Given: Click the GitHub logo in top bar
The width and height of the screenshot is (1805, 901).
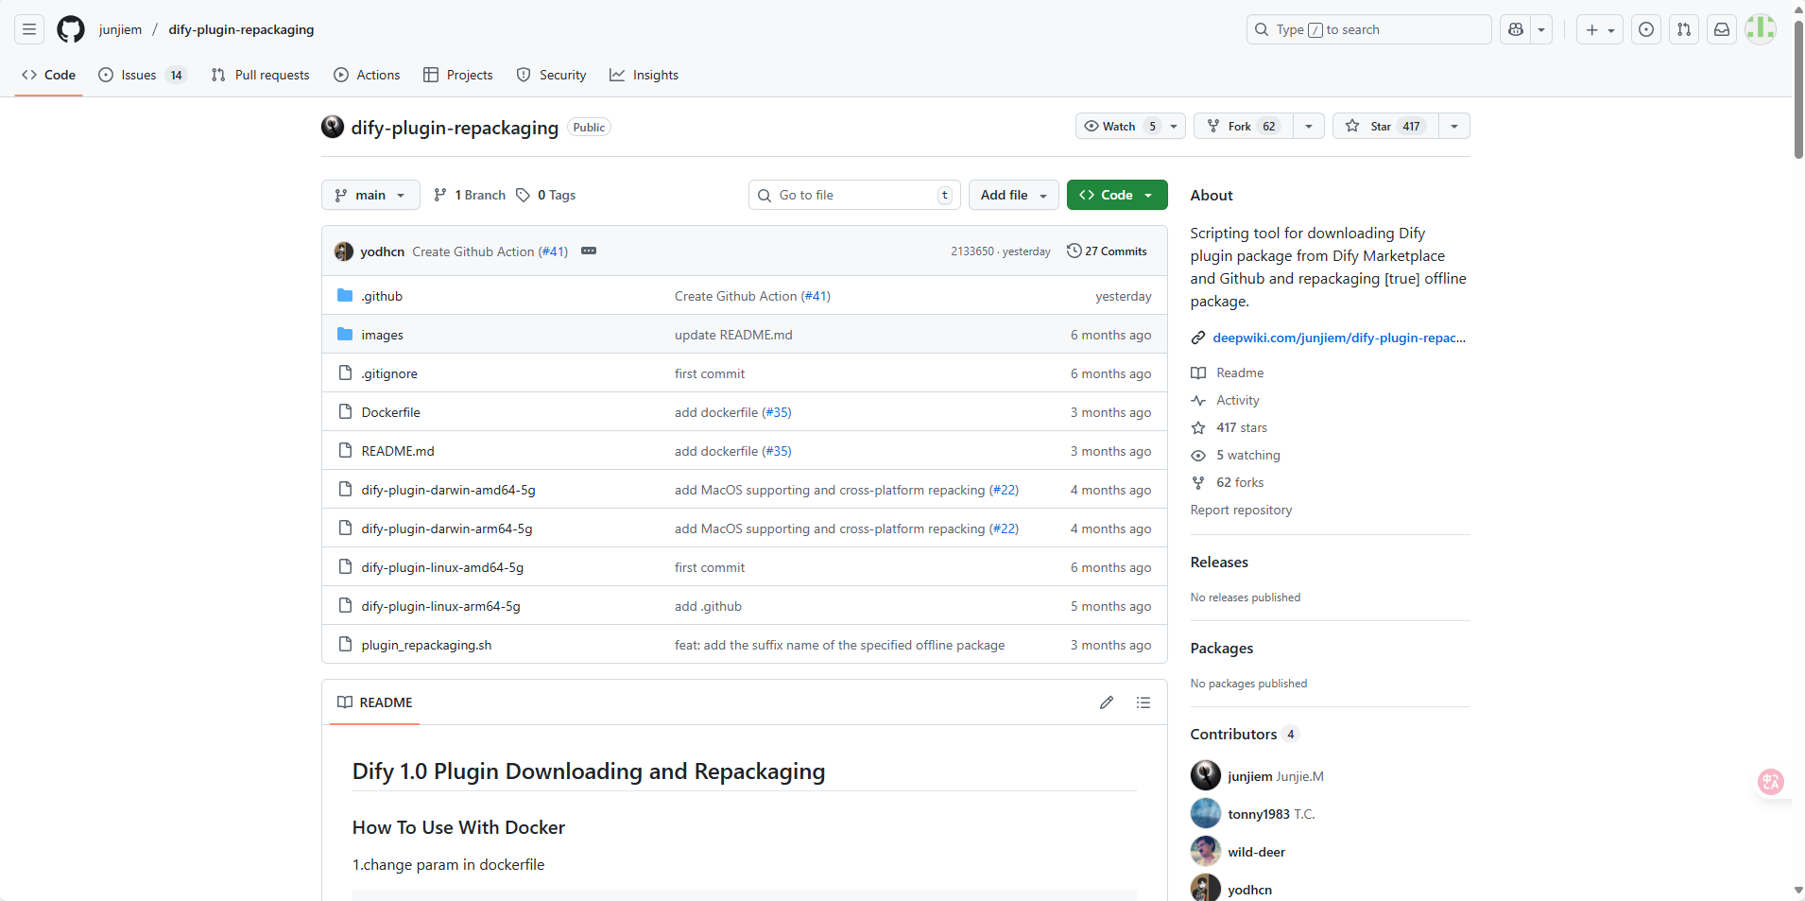Looking at the screenshot, I should [70, 29].
